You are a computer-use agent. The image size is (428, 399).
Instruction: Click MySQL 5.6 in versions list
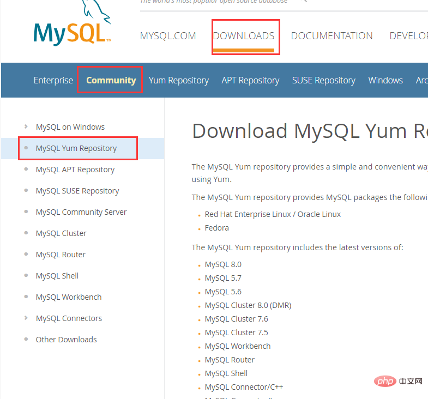click(x=223, y=292)
